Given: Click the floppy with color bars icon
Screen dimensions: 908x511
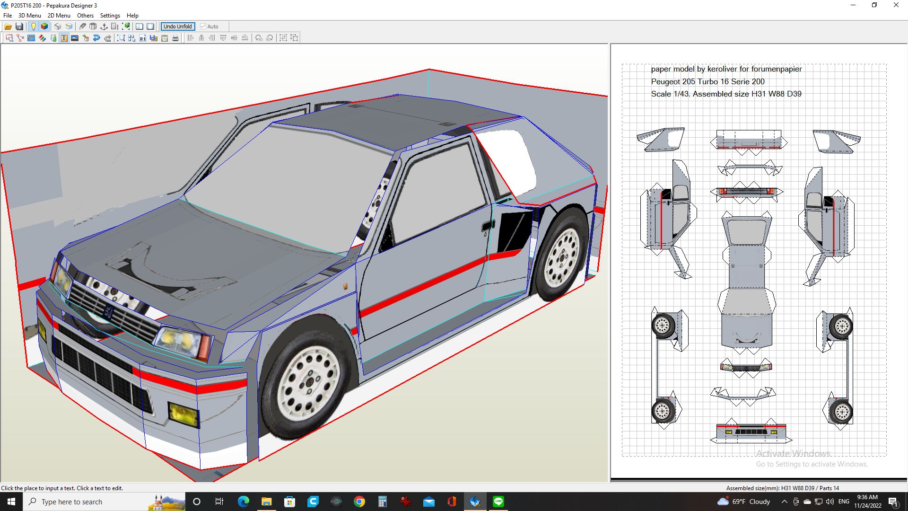Looking at the screenshot, I should 154,38.
